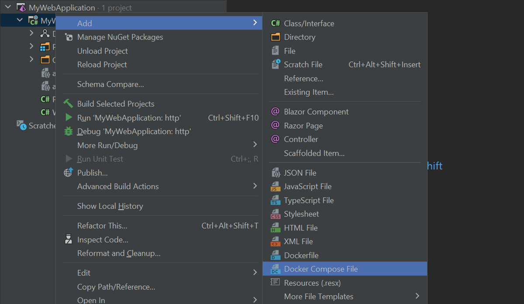Click the TypeScript File icon
The width and height of the screenshot is (524, 304).
pos(275,200)
